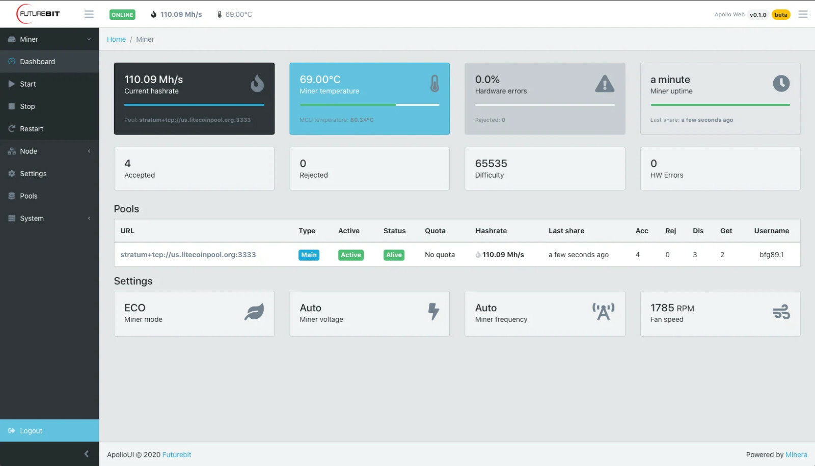Image resolution: width=815 pixels, height=466 pixels.
Task: Click the flame icon in Pools hashrate cell
Action: click(478, 255)
